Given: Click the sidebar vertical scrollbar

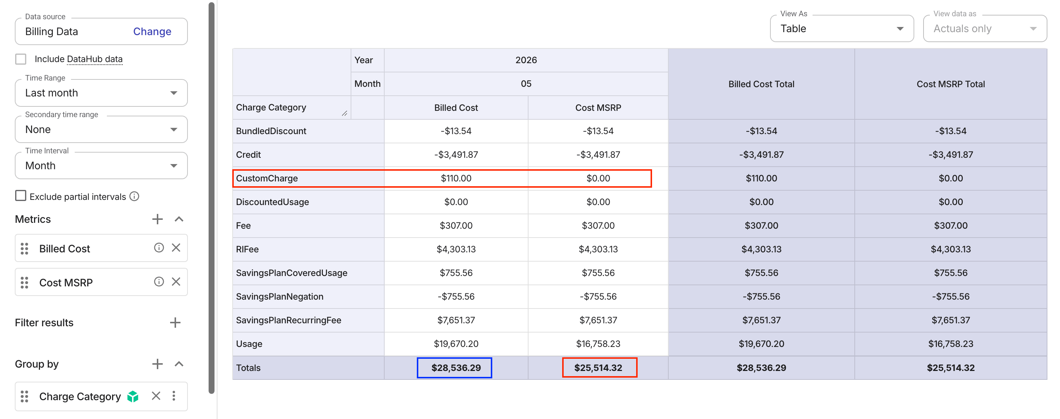Looking at the screenshot, I should pos(212,197).
